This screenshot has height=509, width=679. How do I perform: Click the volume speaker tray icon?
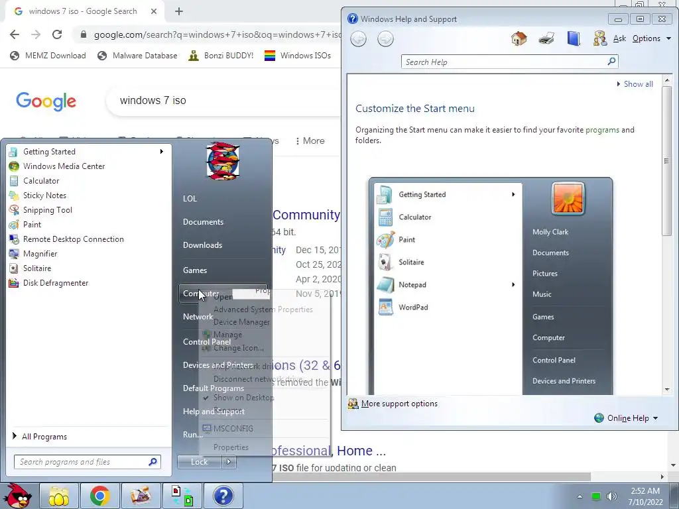[611, 496]
